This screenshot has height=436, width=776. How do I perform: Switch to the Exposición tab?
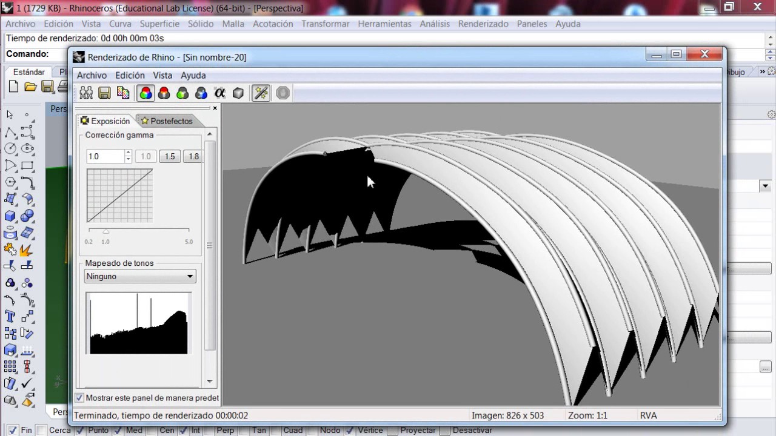click(105, 121)
